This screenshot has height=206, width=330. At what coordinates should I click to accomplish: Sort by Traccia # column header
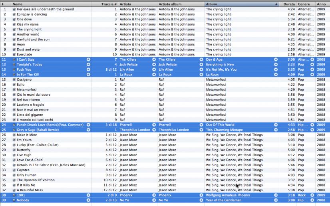[105, 4]
